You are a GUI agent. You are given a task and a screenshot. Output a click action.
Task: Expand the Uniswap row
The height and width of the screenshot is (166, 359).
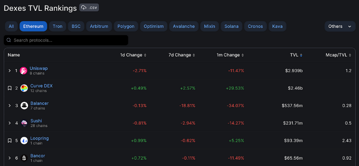click(10, 71)
